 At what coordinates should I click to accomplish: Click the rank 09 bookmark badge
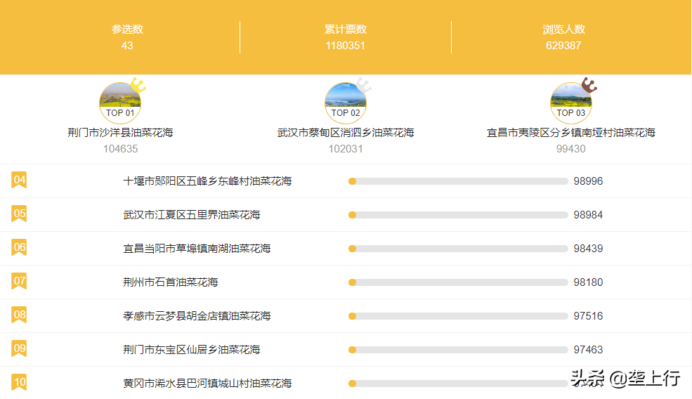tap(19, 348)
